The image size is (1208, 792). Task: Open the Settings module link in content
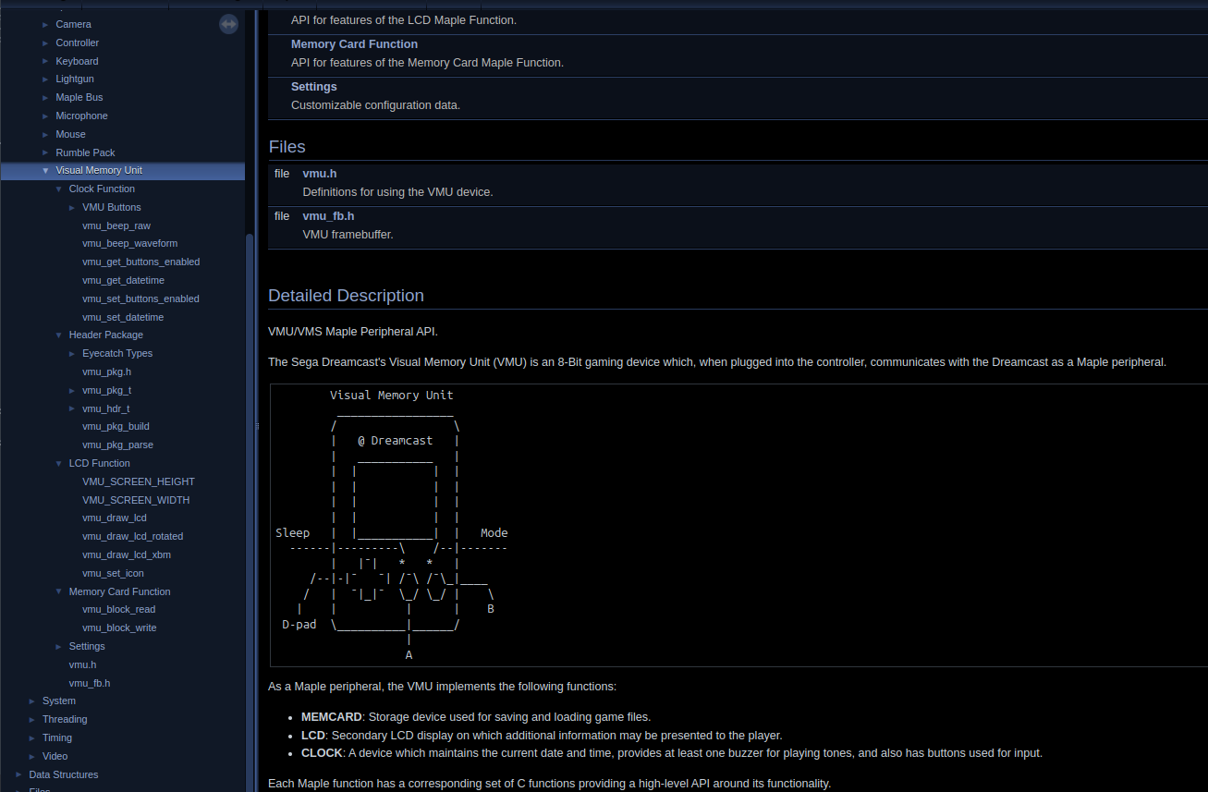[313, 87]
